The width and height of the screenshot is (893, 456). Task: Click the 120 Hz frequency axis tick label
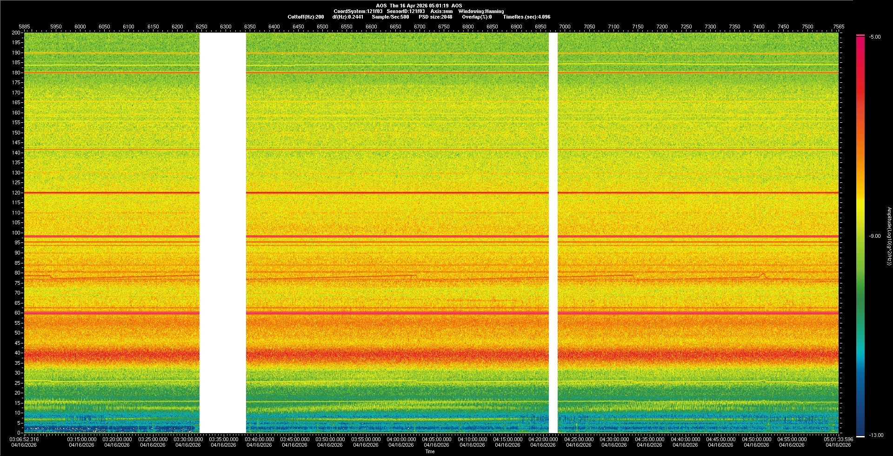(16, 193)
